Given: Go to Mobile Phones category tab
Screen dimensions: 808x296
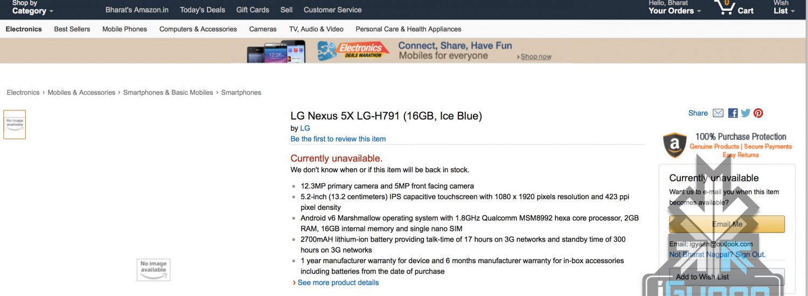Looking at the screenshot, I should [124, 29].
